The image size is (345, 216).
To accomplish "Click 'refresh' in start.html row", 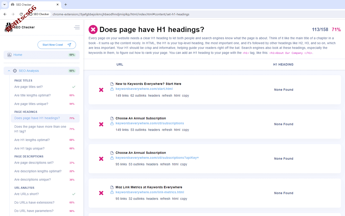I will point(167,96).
